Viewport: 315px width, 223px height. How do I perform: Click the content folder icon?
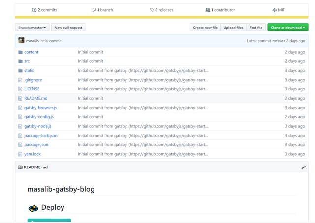coord(20,52)
